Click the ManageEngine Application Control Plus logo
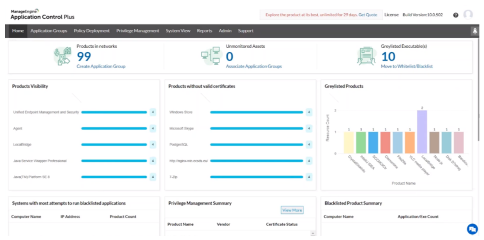Image resolution: width=484 pixels, height=240 pixels. [x=42, y=14]
